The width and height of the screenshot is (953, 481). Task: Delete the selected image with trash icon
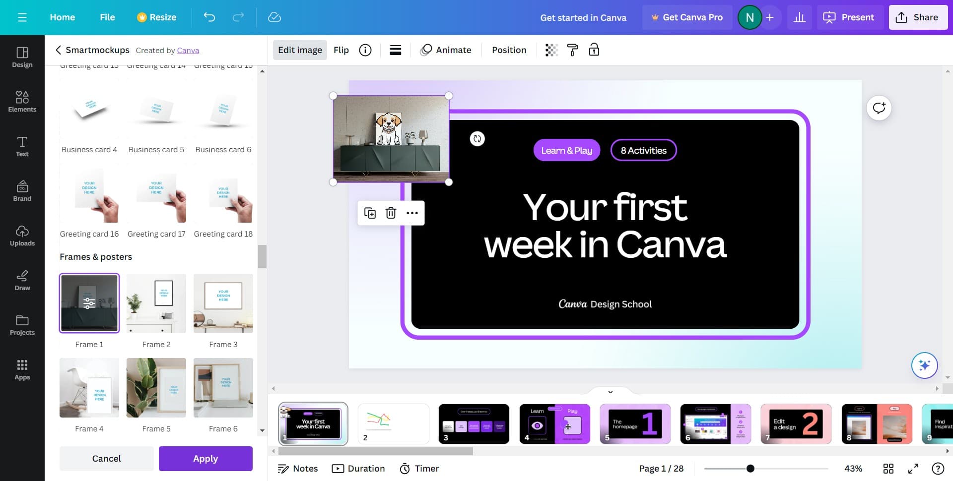coord(391,213)
